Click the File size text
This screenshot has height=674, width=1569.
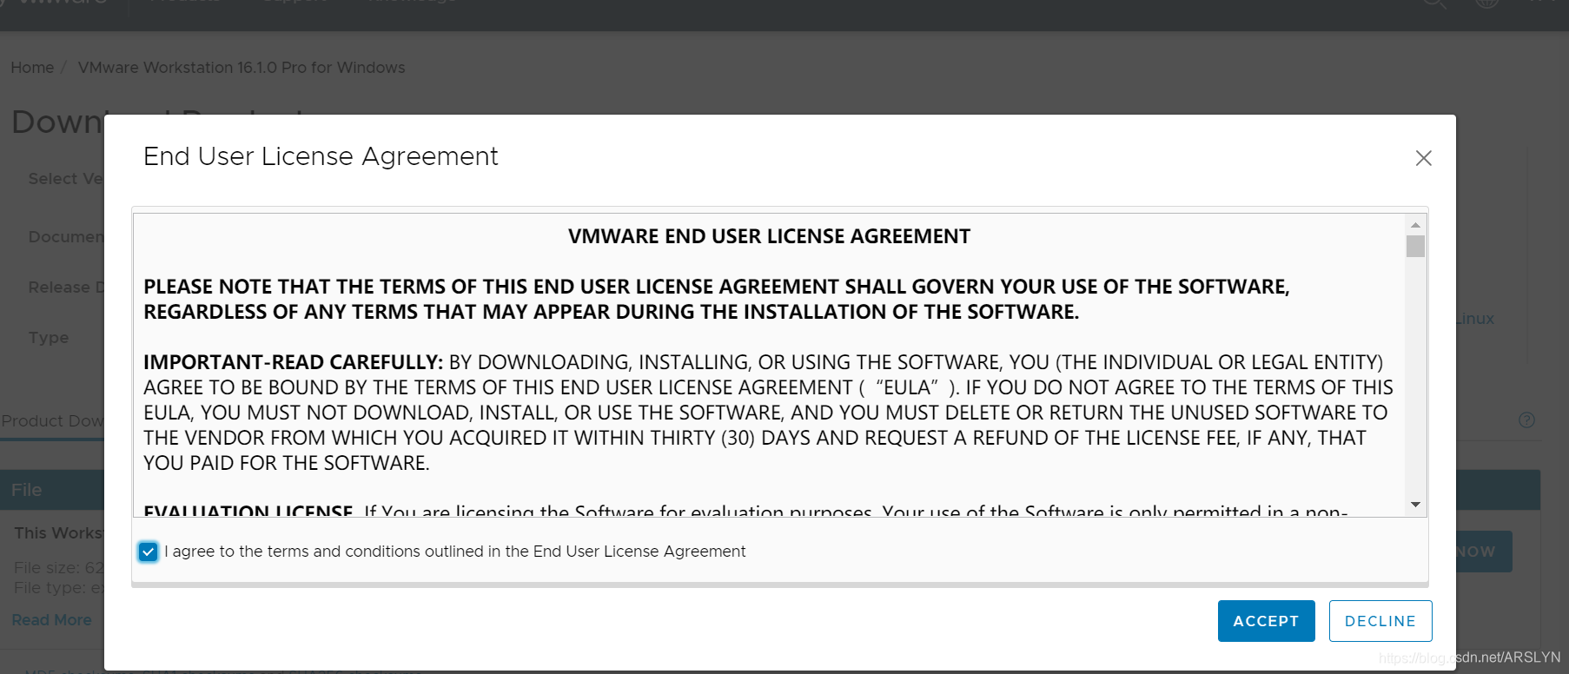pyautogui.click(x=59, y=568)
